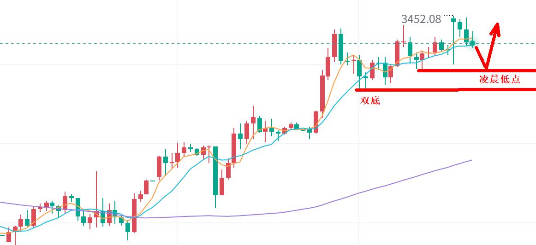
Task: Select the 双底 annotation text
Action: [x=370, y=100]
